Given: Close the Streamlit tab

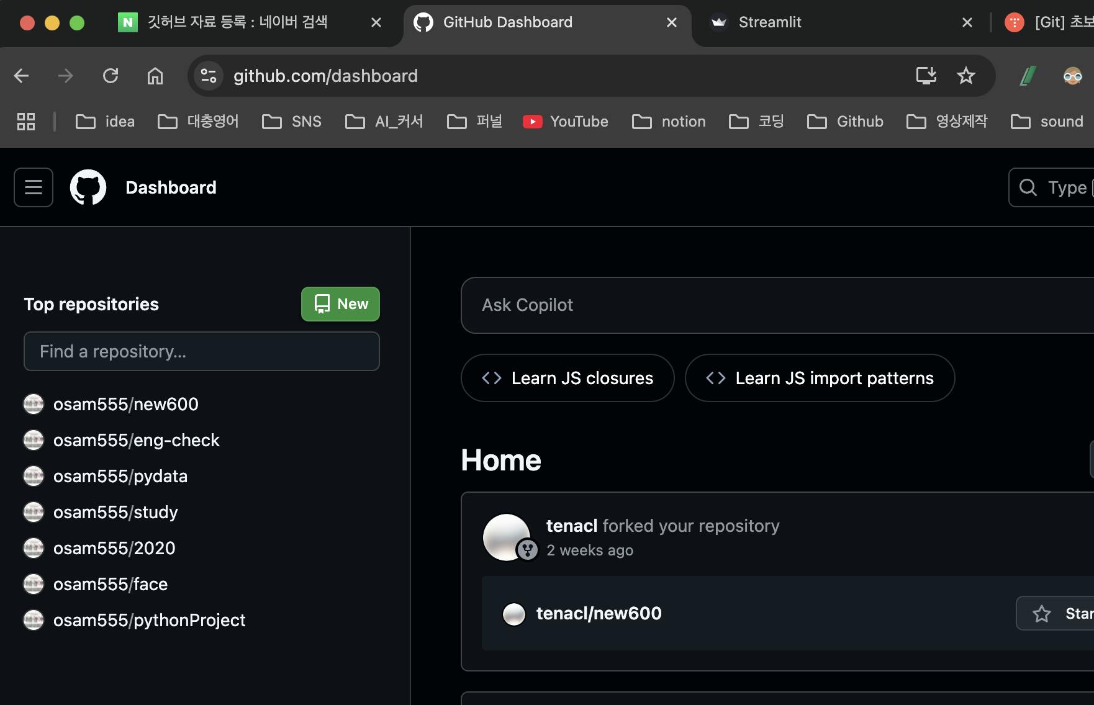Looking at the screenshot, I should pyautogui.click(x=967, y=22).
